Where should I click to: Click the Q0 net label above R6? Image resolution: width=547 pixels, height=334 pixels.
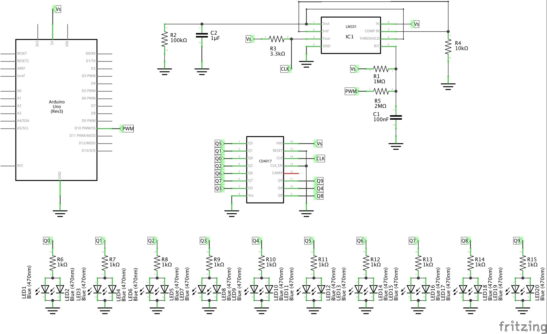tap(48, 241)
